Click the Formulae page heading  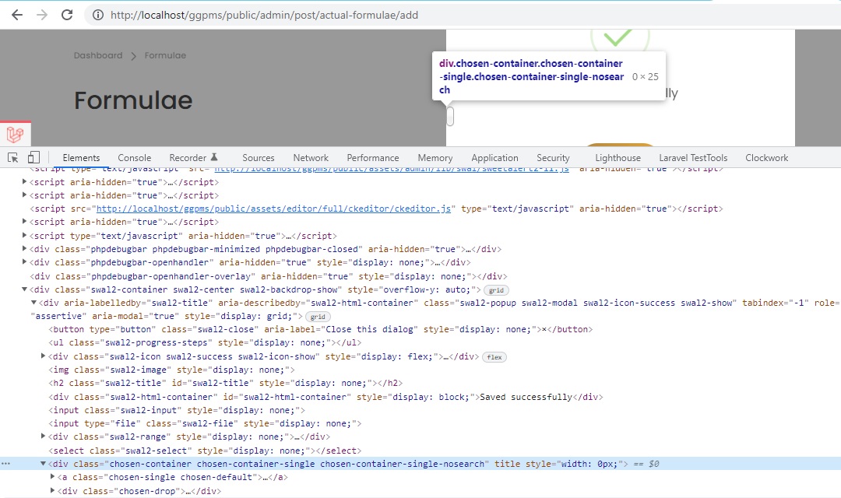click(133, 100)
